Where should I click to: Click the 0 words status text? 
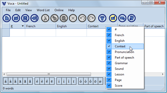8,88
